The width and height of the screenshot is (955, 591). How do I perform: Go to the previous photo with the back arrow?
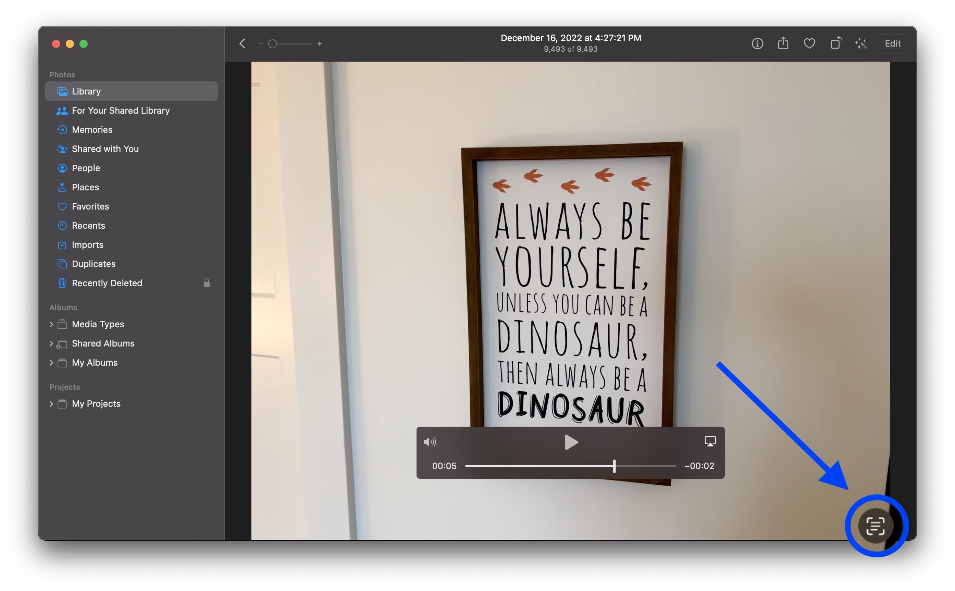pyautogui.click(x=242, y=43)
